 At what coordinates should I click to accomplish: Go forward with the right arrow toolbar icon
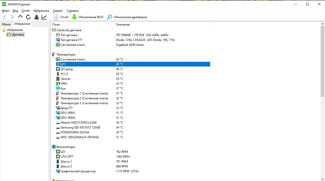pyautogui.click(x=12, y=17)
